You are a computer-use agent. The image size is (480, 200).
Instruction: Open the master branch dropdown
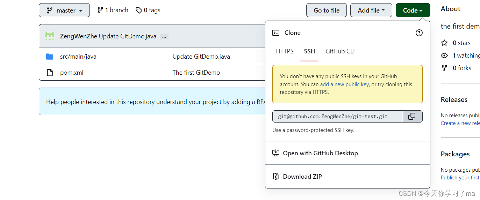[x=64, y=10]
